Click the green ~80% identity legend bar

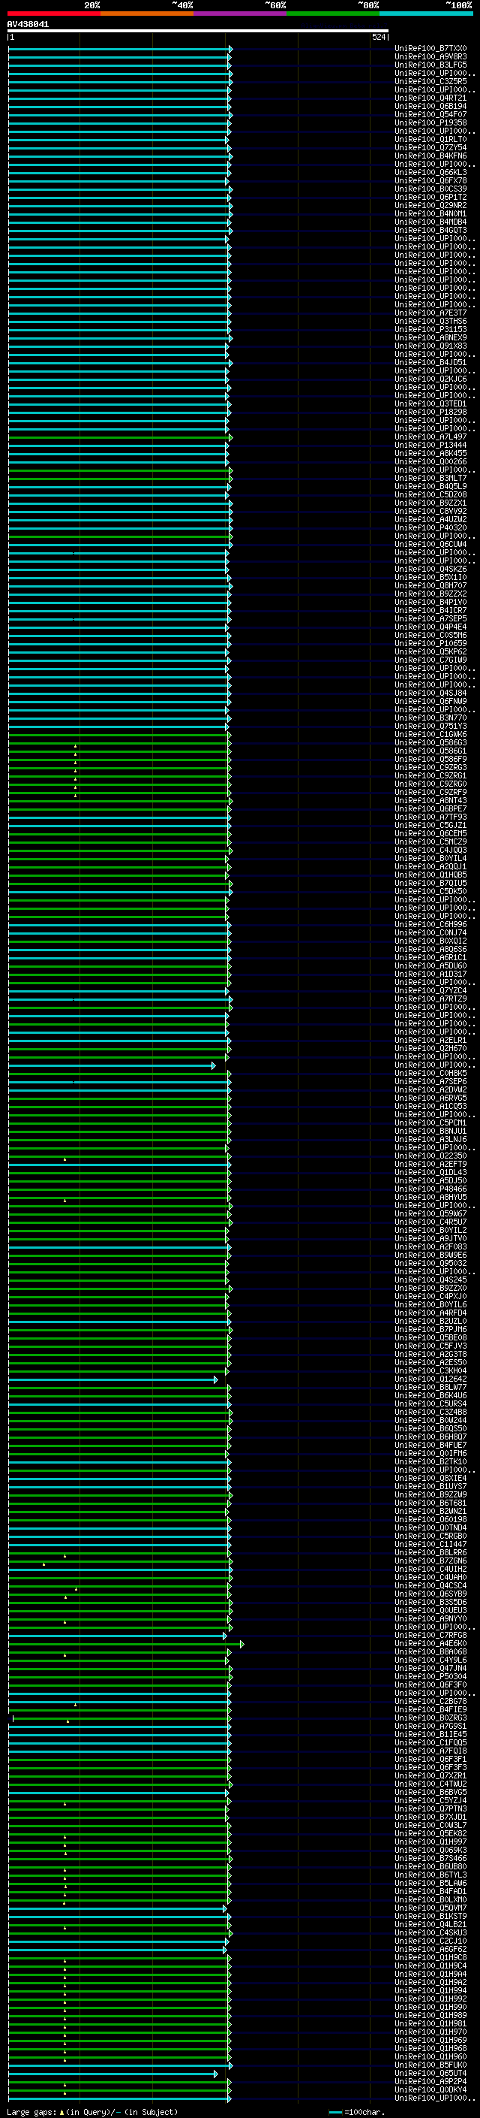tap(333, 14)
